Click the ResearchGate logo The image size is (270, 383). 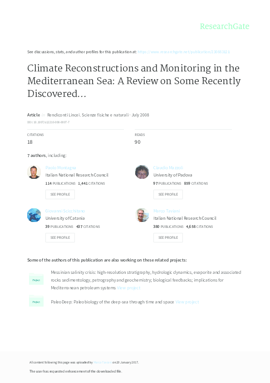[x=225, y=26]
